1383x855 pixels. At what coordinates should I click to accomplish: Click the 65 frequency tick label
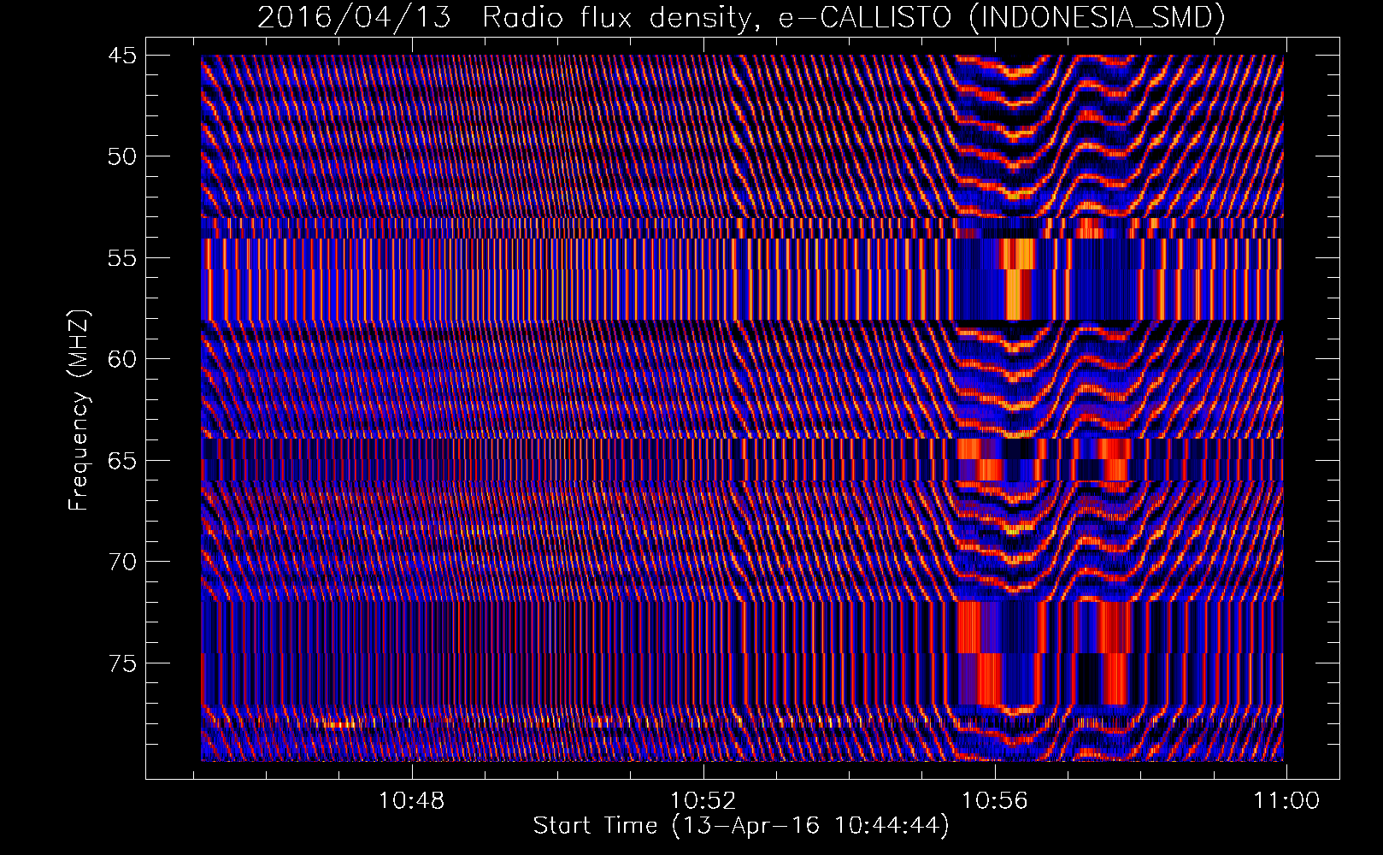pyautogui.click(x=122, y=461)
